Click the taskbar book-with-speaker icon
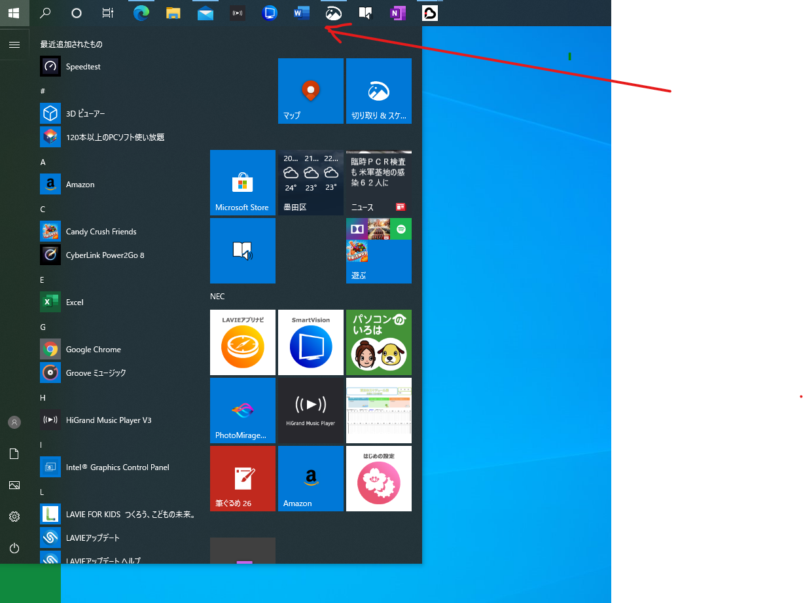 366,13
